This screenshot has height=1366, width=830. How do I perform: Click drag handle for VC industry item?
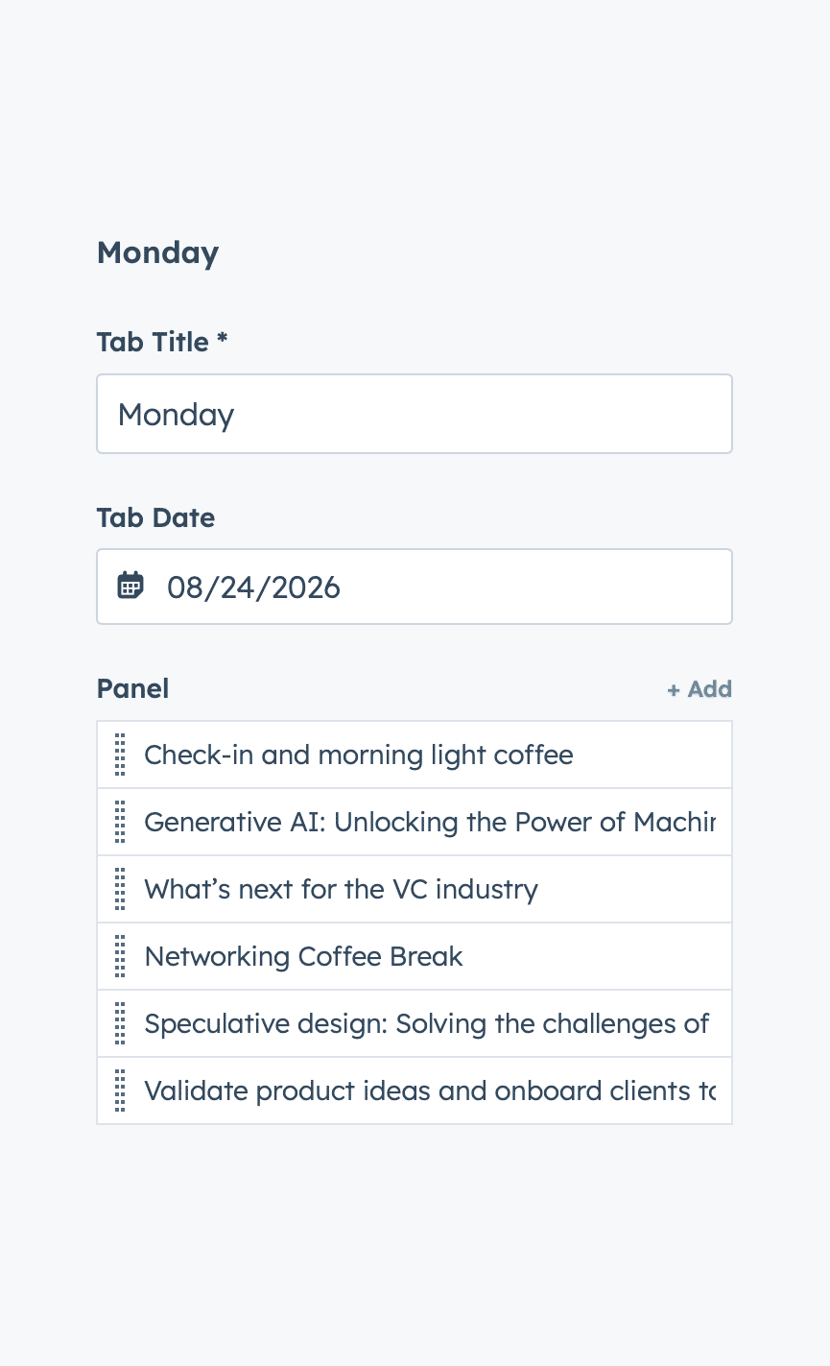pos(120,889)
